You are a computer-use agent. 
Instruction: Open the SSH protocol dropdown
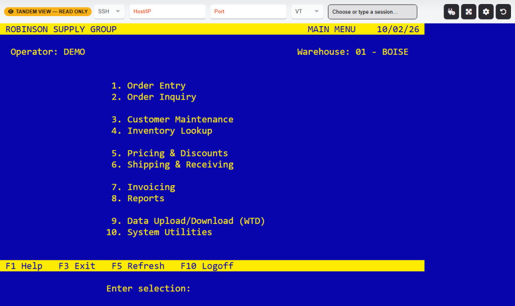[x=109, y=12]
